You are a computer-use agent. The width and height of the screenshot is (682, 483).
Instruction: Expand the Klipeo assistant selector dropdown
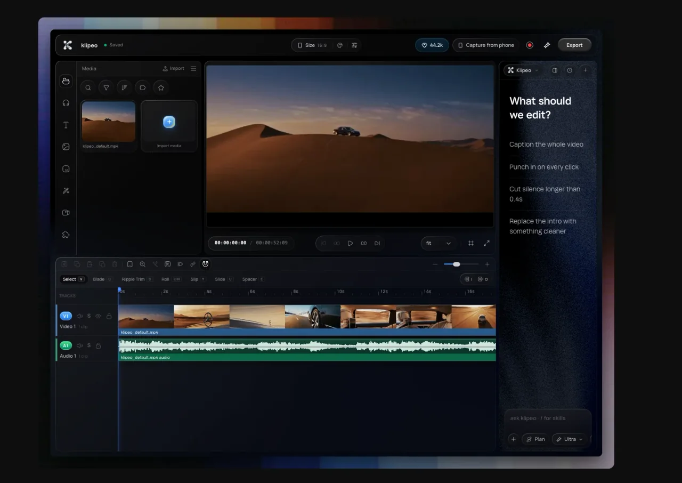coord(523,70)
